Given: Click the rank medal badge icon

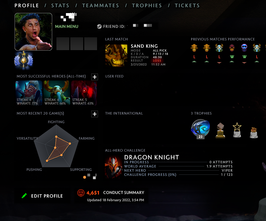Looking at the screenshot, I should coord(24,60).
